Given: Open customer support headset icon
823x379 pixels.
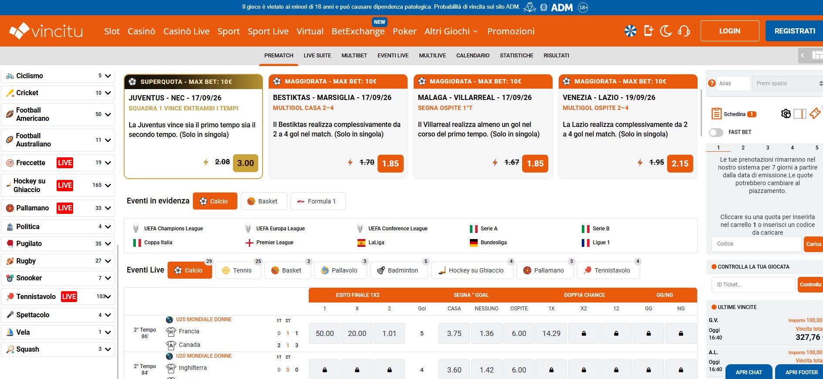Looking at the screenshot, I should [x=684, y=31].
